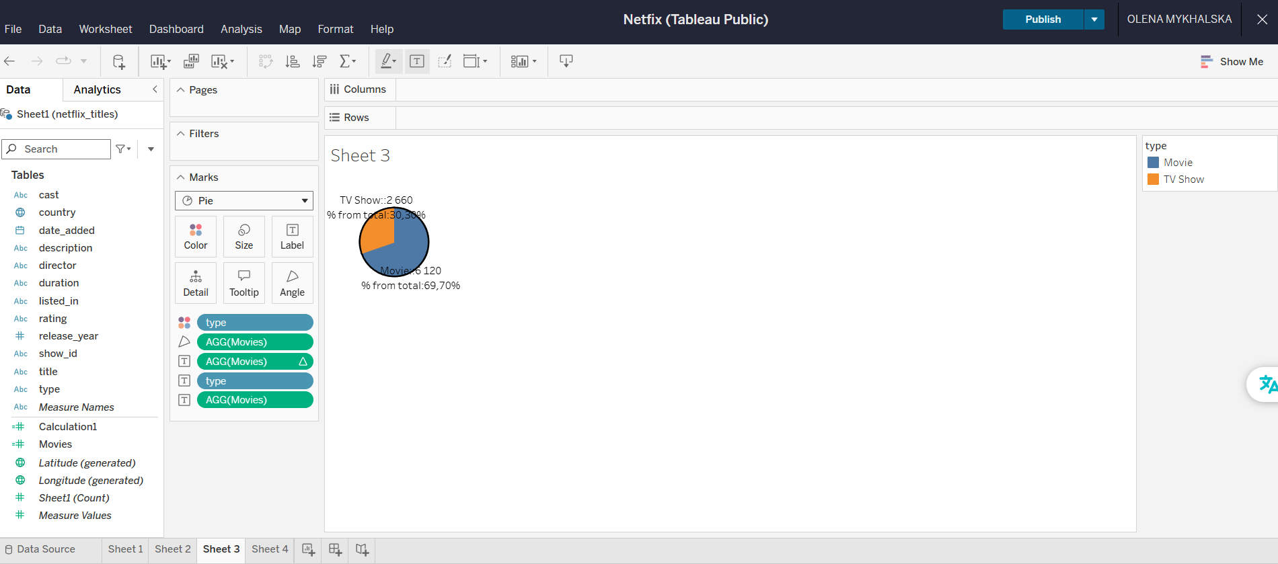
Task: Open the Show/hide cards dropdown
Action: click(x=524, y=61)
